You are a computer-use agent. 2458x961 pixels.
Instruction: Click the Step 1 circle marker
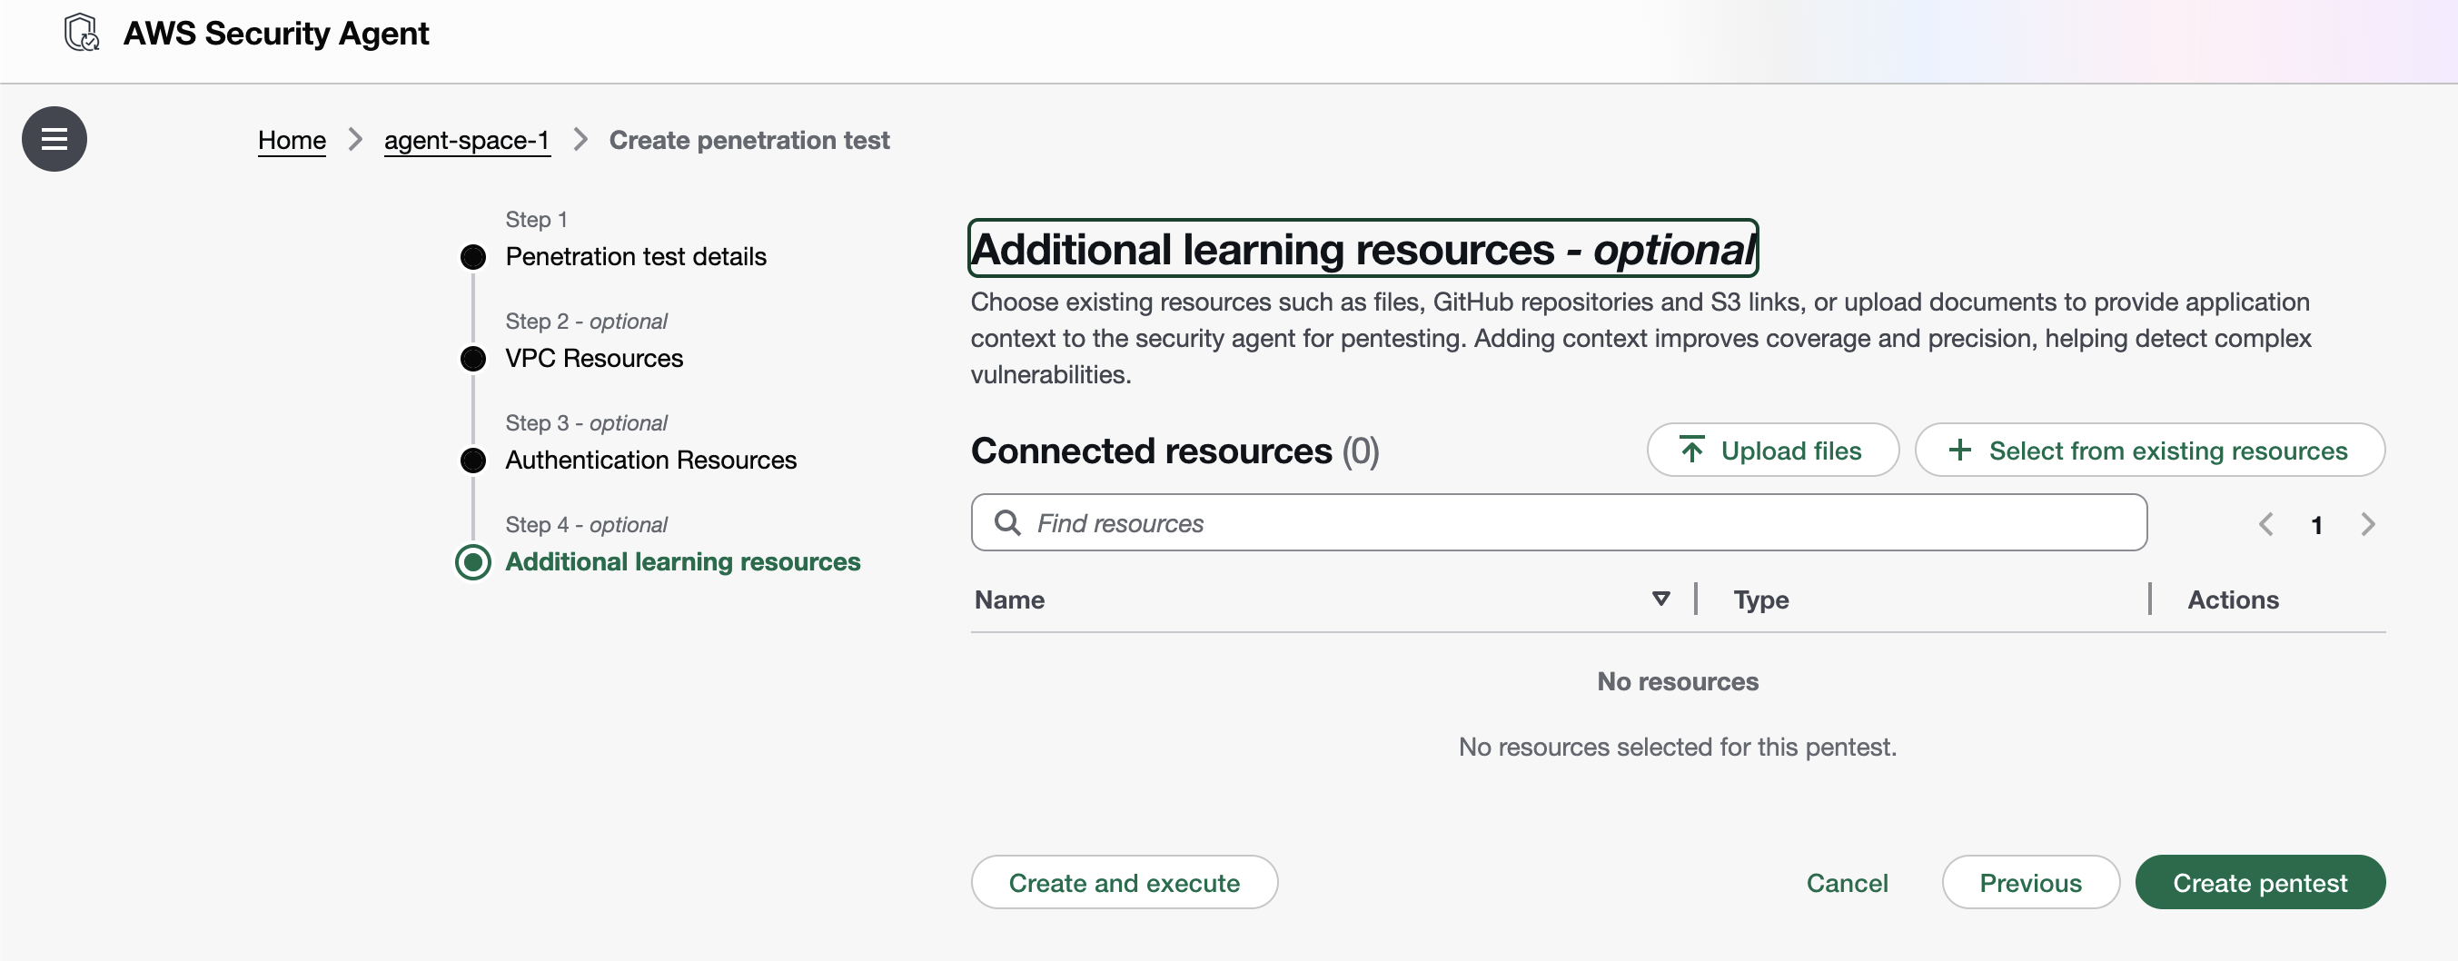pos(472,257)
